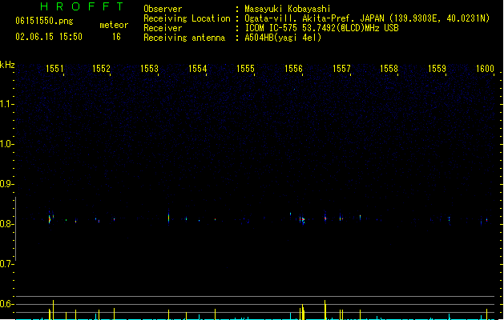
Task: Click the kHz axis unit label
Action: coord(7,65)
